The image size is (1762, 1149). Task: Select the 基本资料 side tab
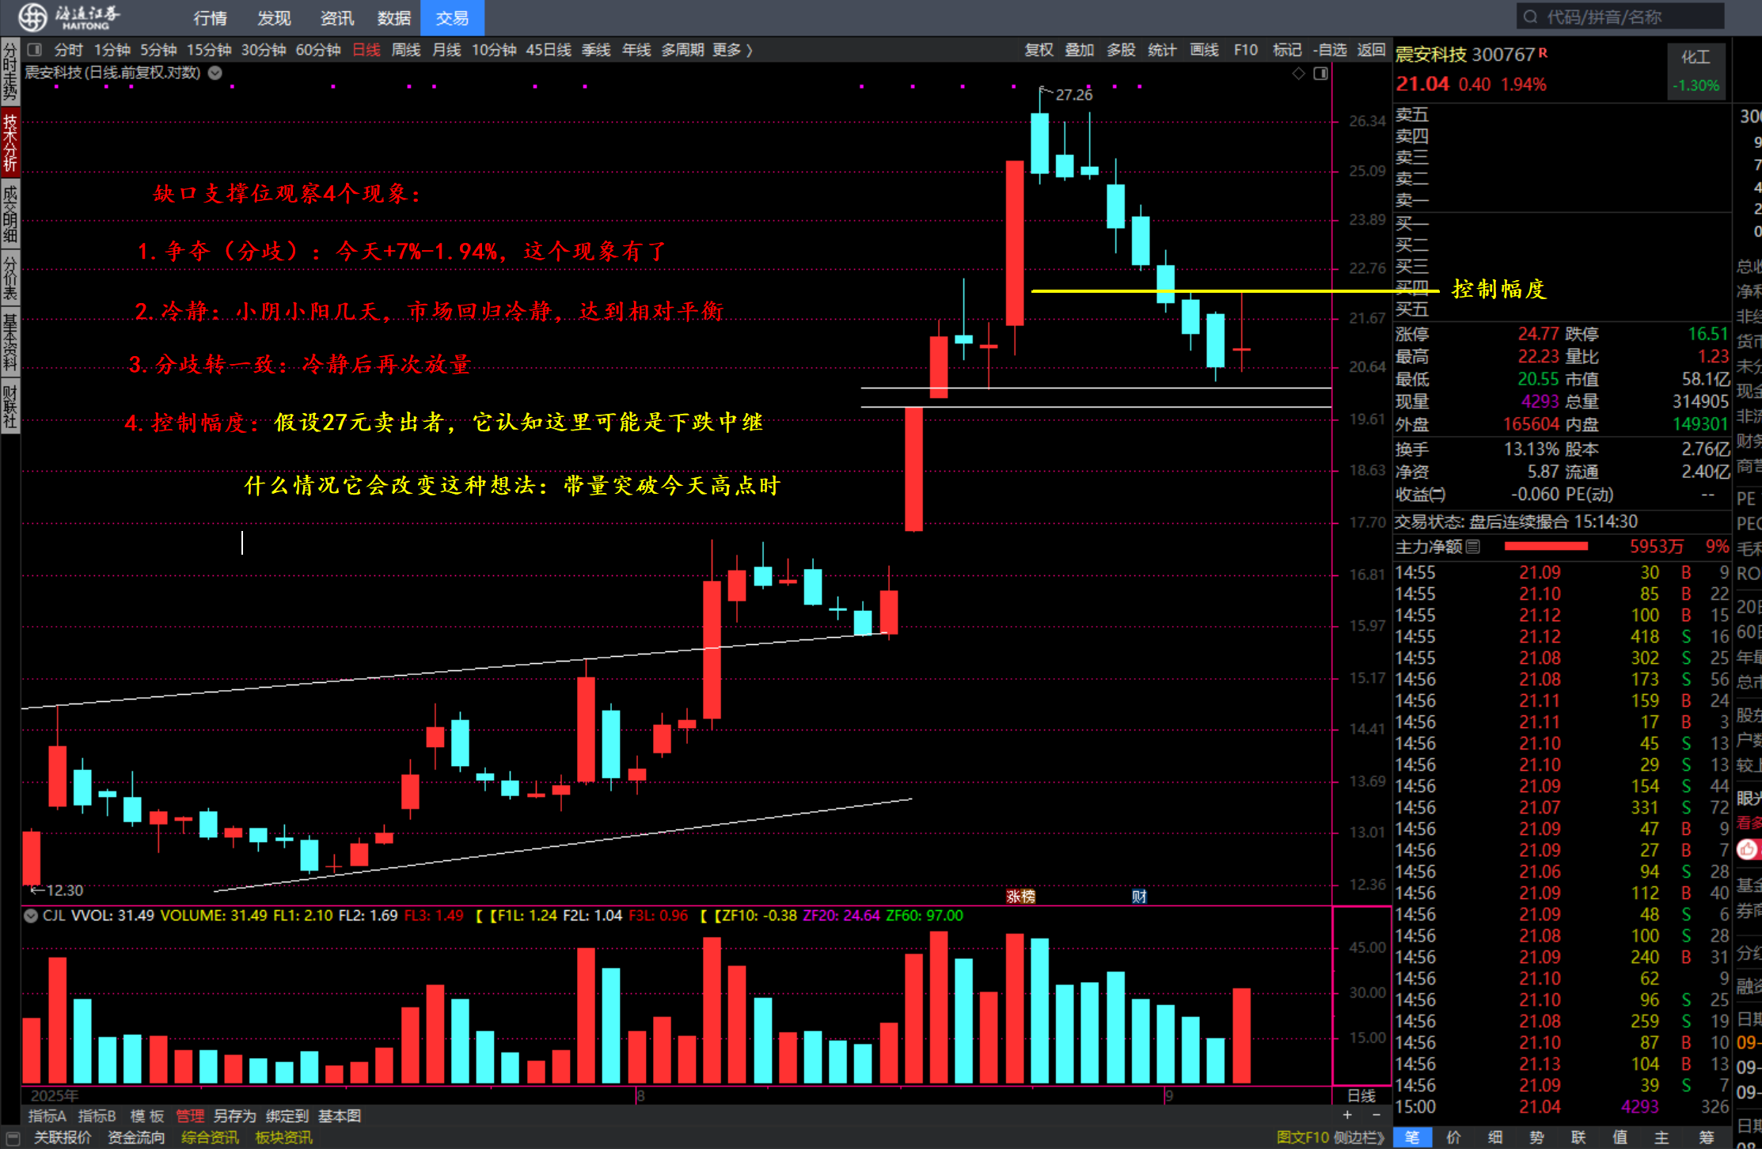click(10, 342)
